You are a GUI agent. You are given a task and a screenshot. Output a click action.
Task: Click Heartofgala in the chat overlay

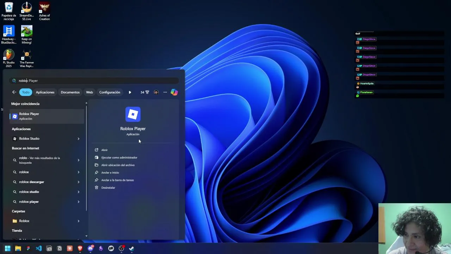(x=367, y=84)
